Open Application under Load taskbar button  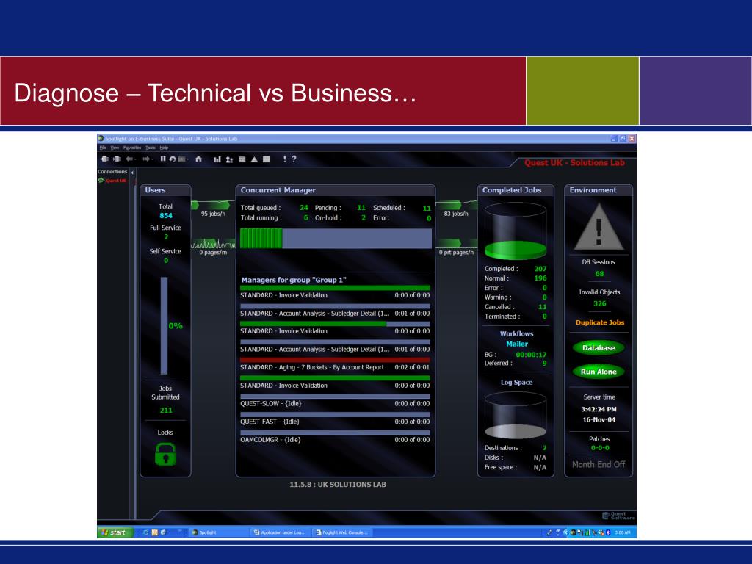pyautogui.click(x=281, y=532)
